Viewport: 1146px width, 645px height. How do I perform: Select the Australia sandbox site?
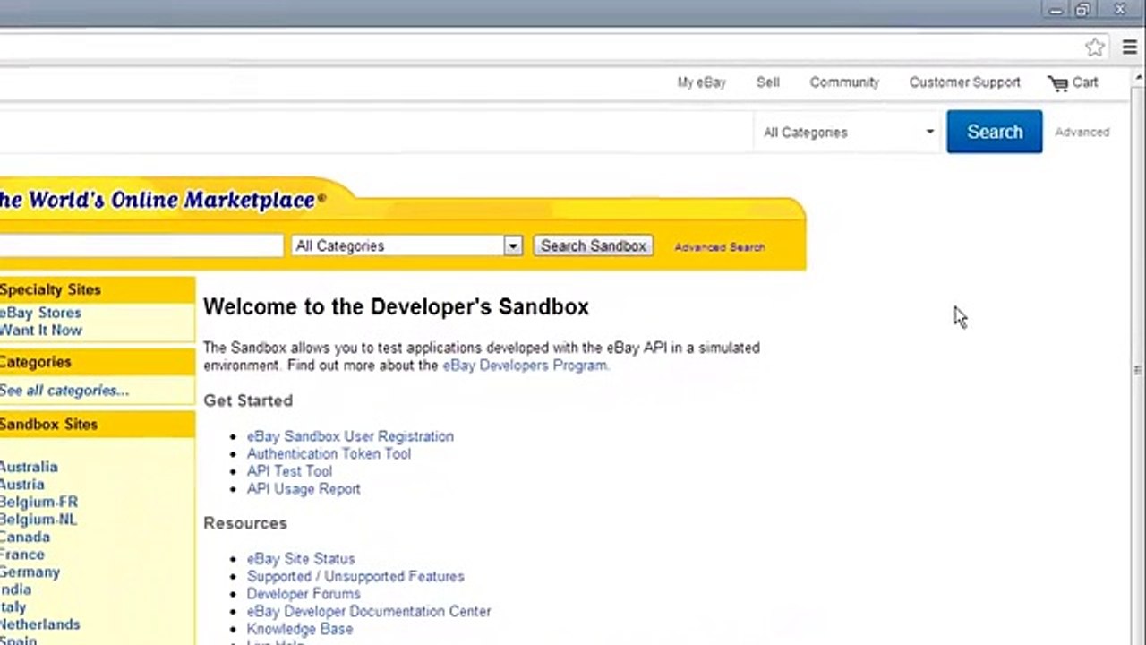click(x=29, y=467)
